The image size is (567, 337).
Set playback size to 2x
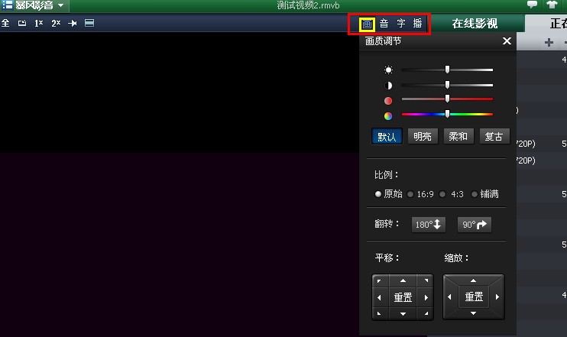pos(56,23)
